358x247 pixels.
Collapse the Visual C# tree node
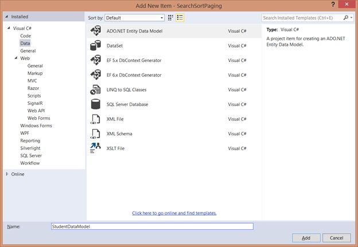click(9, 28)
